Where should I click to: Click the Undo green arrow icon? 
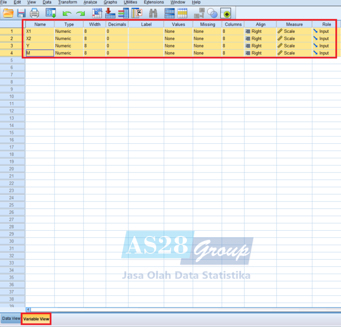67,13
